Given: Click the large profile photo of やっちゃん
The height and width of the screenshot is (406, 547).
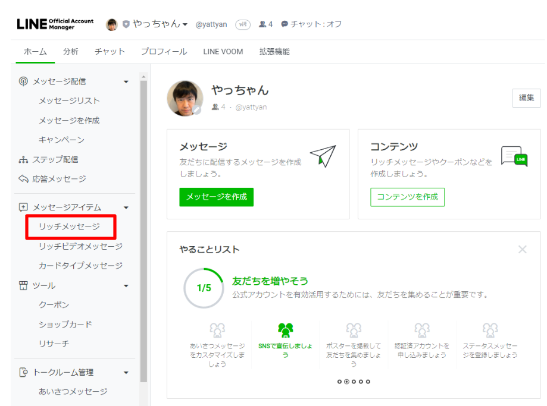Looking at the screenshot, I should [x=185, y=99].
